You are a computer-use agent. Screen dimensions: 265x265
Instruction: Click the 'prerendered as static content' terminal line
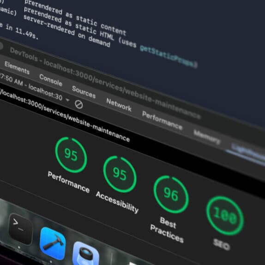pyautogui.click(x=75, y=18)
